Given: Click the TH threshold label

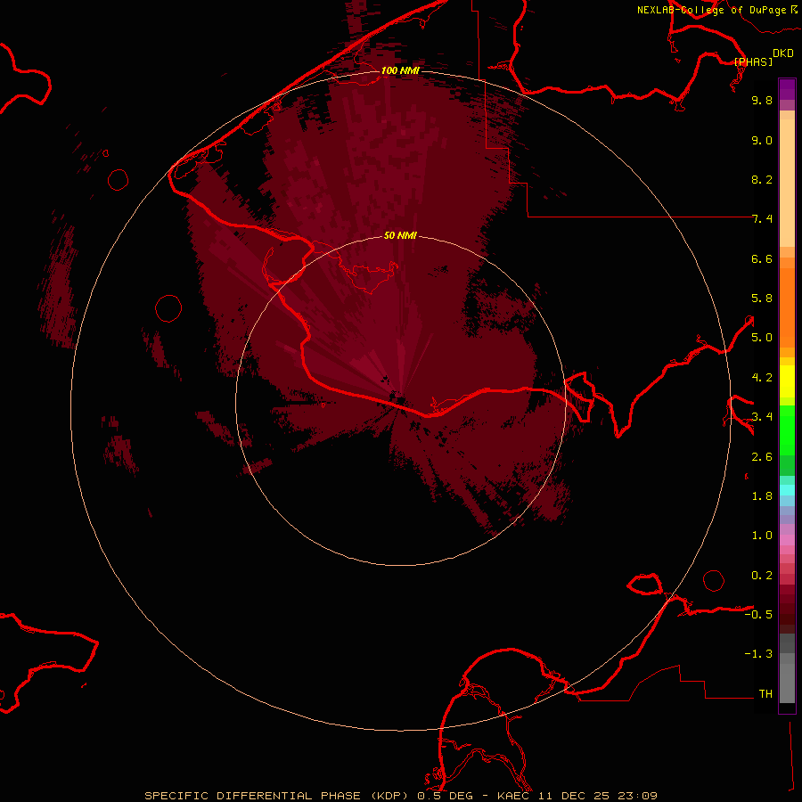Looking at the screenshot, I should (765, 694).
